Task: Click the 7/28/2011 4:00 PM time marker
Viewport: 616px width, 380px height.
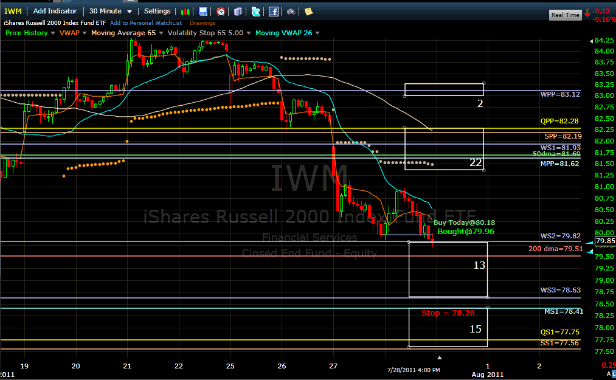Action: coord(414,370)
